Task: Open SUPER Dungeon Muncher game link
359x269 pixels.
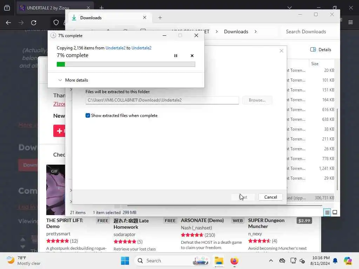Action: click(x=266, y=223)
